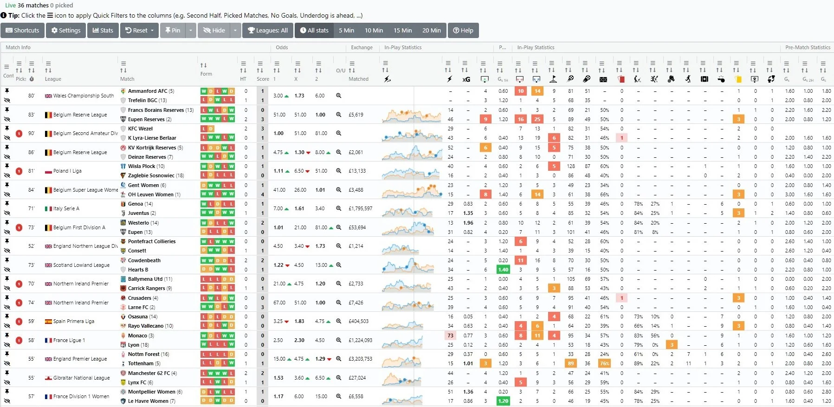This screenshot has width=834, height=407.
Task: Click the shots on target column icon
Action: click(x=485, y=79)
